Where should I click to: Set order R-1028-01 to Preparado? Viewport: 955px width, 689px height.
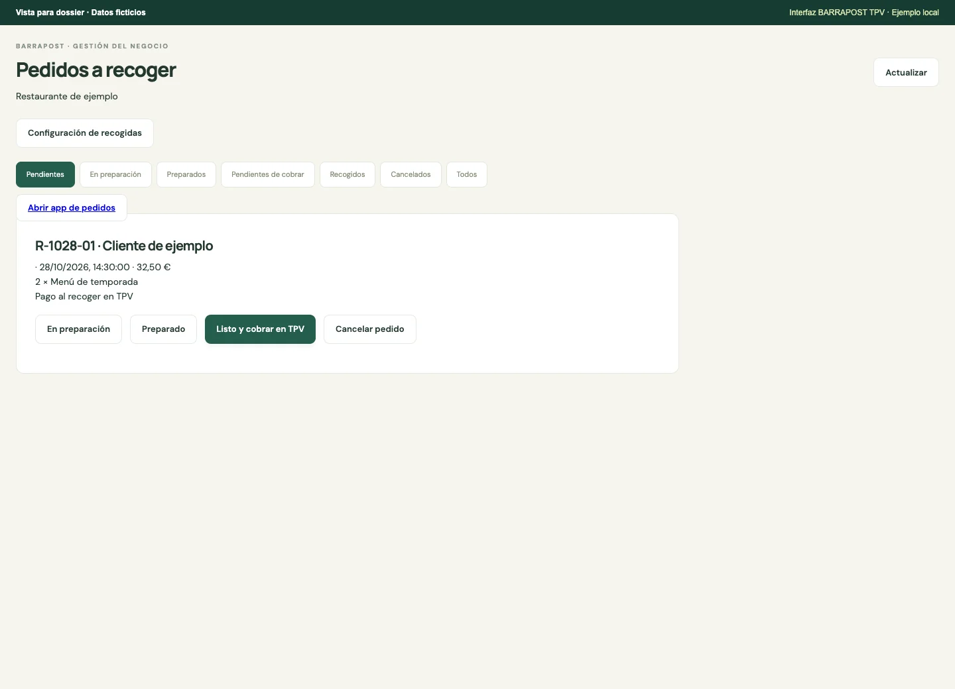[163, 329]
